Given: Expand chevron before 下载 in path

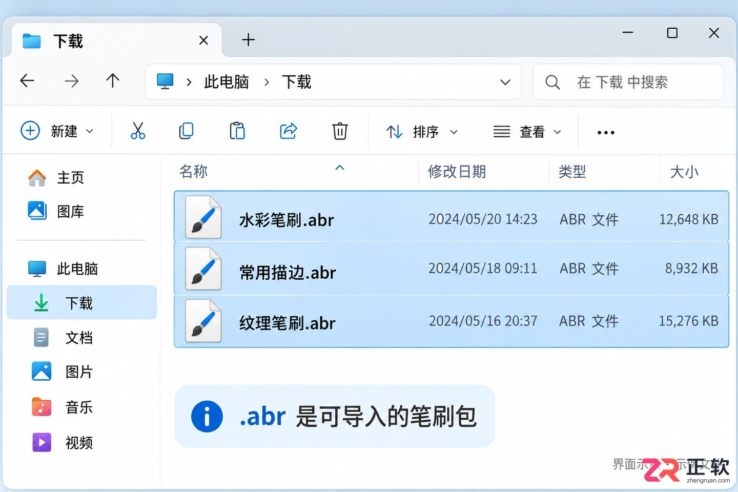Looking at the screenshot, I should click(x=266, y=82).
